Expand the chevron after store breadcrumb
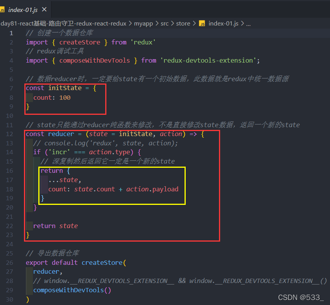 tap(194, 24)
